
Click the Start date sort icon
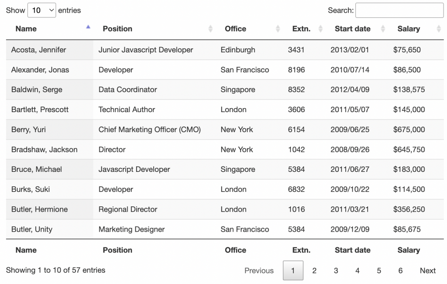click(x=383, y=29)
